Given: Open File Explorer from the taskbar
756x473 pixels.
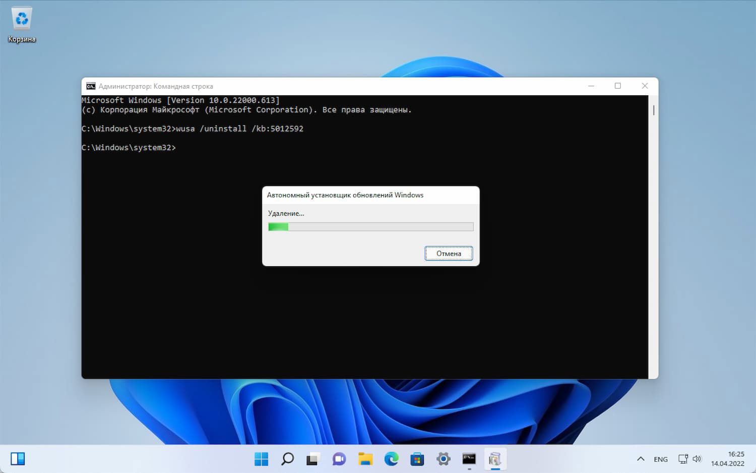Looking at the screenshot, I should click(x=365, y=459).
